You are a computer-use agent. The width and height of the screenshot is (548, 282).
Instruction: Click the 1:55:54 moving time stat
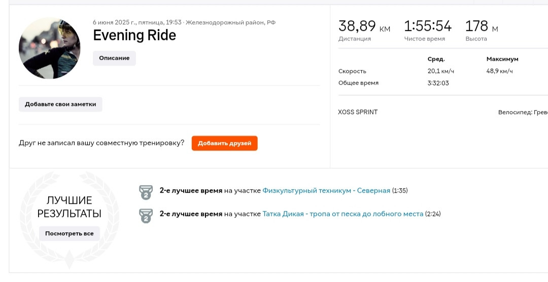[x=428, y=26]
